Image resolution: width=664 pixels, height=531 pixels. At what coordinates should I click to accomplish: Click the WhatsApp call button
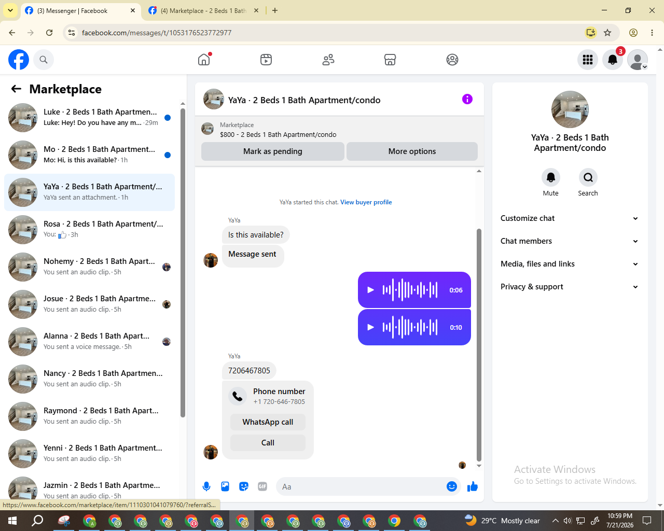point(268,422)
